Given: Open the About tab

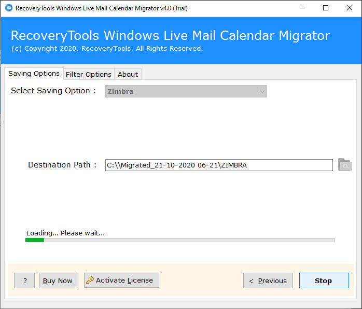Looking at the screenshot, I should (128, 74).
